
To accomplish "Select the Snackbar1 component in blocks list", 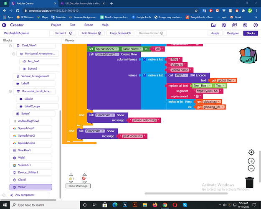I will click(25, 150).
